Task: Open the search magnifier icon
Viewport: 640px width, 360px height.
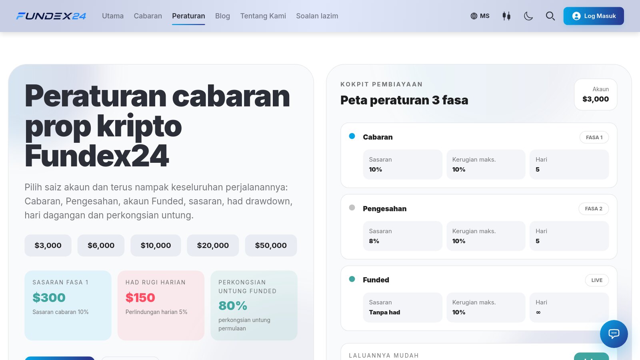Action: pyautogui.click(x=550, y=16)
